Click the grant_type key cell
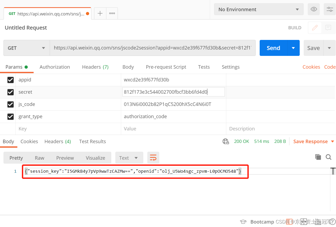This screenshot has width=336, height=227. 68,117
